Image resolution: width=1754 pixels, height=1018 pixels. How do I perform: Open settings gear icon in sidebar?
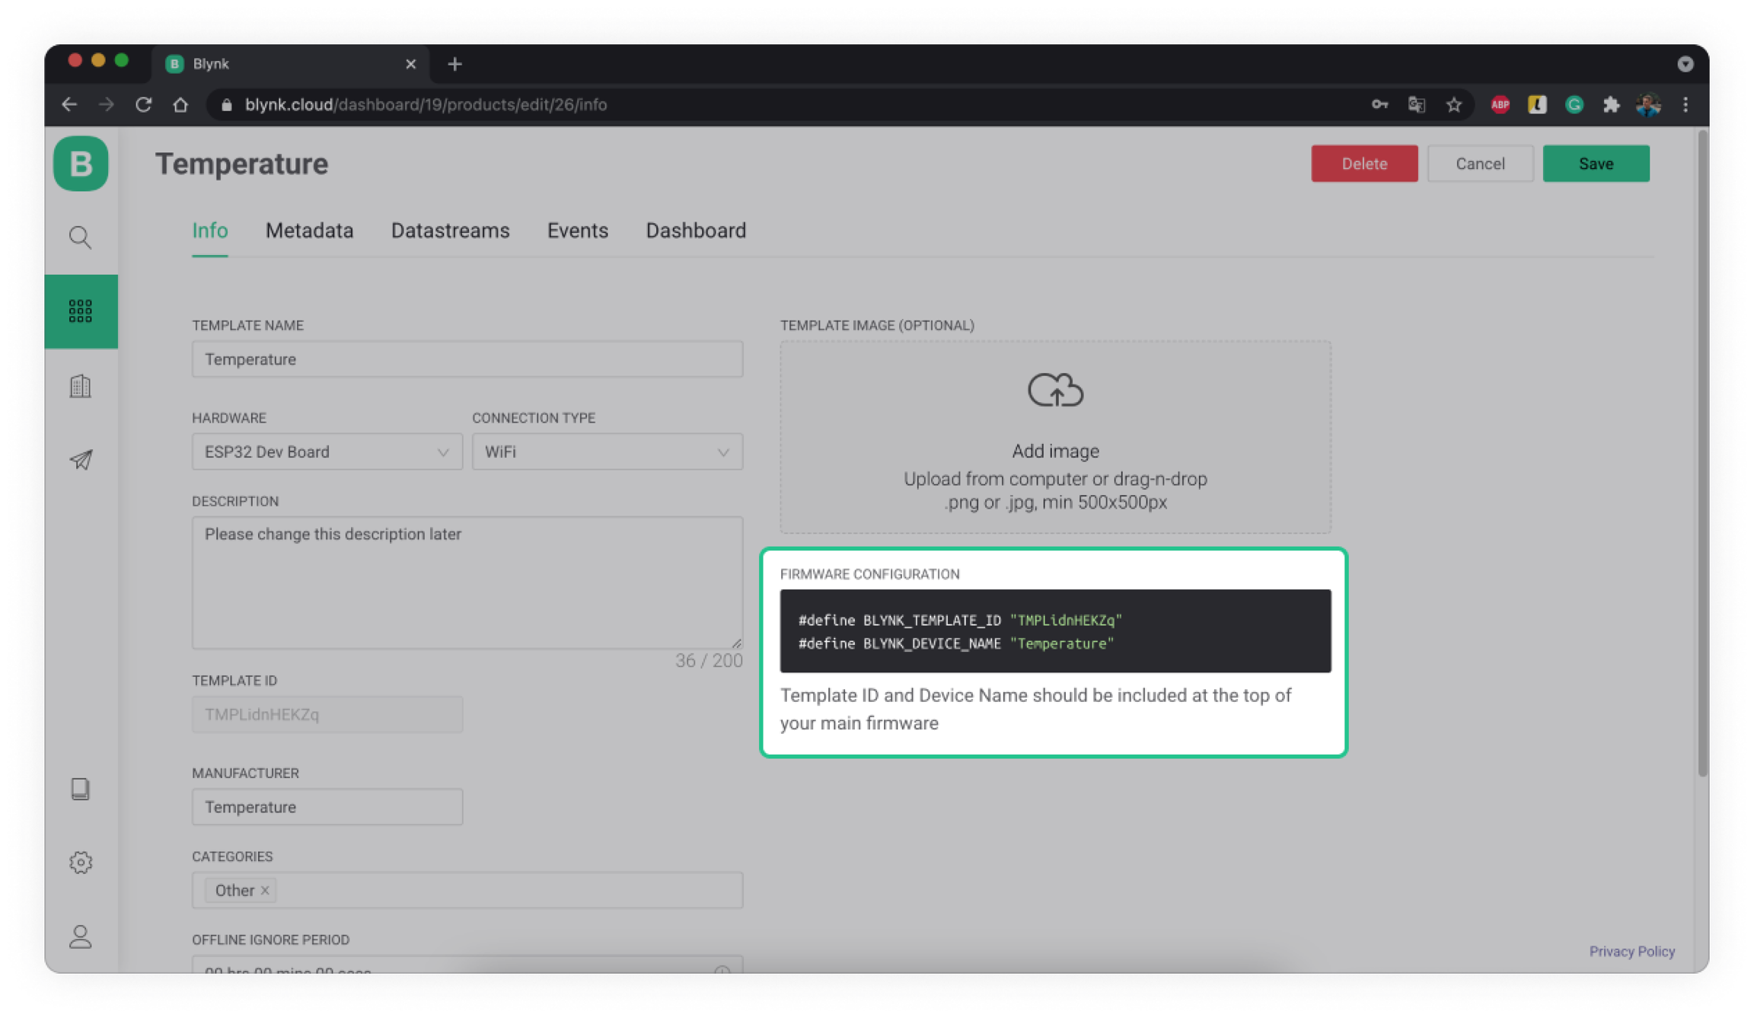click(81, 862)
